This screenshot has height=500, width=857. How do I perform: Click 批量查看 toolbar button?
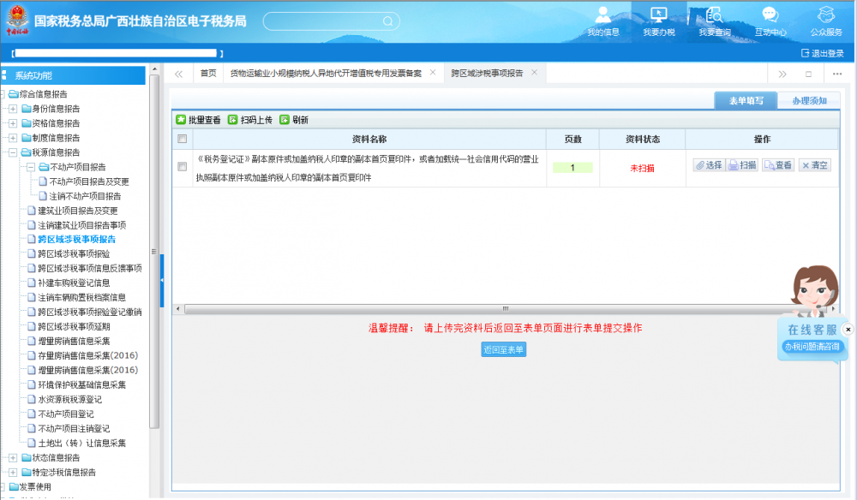(199, 120)
